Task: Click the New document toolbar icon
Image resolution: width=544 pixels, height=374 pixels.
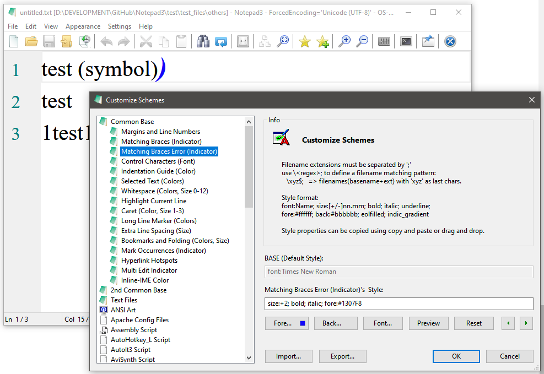Action: 14,42
